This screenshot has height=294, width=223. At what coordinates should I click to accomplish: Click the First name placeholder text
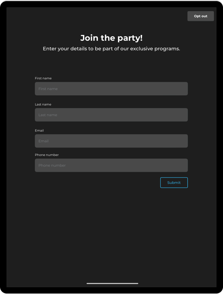[48, 88]
